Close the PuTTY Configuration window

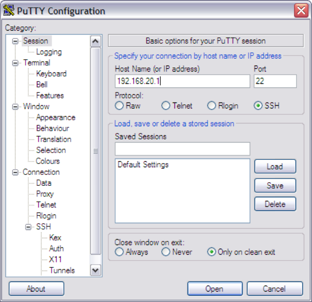click(301, 10)
